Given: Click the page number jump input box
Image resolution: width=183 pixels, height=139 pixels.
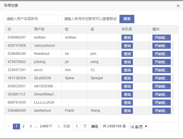Looking at the screenshot, I should pyautogui.click(x=77, y=127).
